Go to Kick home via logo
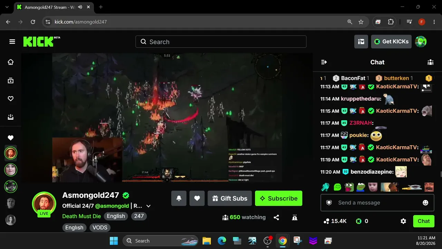Viewport: 442px width, 249px height. (38, 42)
